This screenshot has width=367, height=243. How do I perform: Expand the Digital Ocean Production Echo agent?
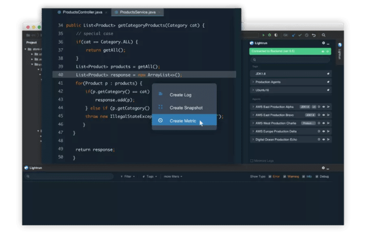253,139
